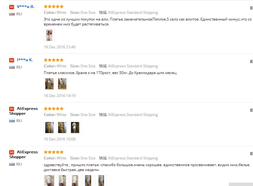Viewport: 253px width, 186px height.
Task: Open first photo in I***a K.'s review
Action: 49,84
